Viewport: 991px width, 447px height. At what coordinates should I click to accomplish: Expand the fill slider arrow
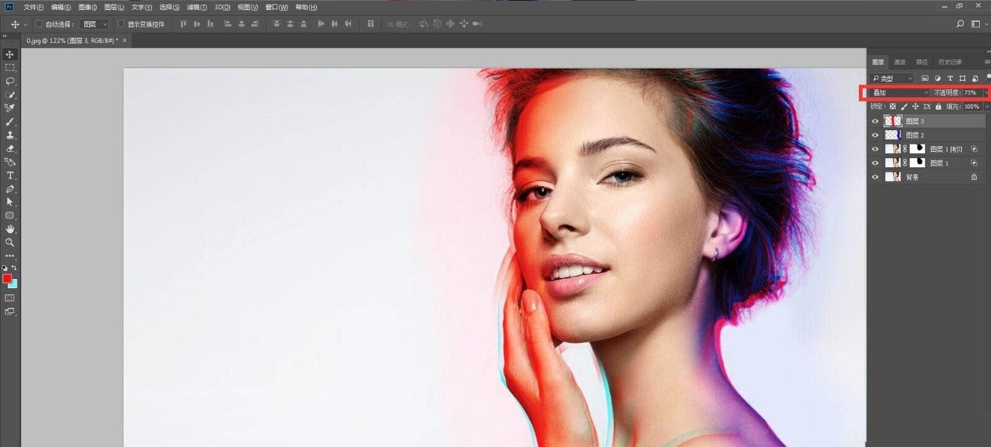point(987,107)
